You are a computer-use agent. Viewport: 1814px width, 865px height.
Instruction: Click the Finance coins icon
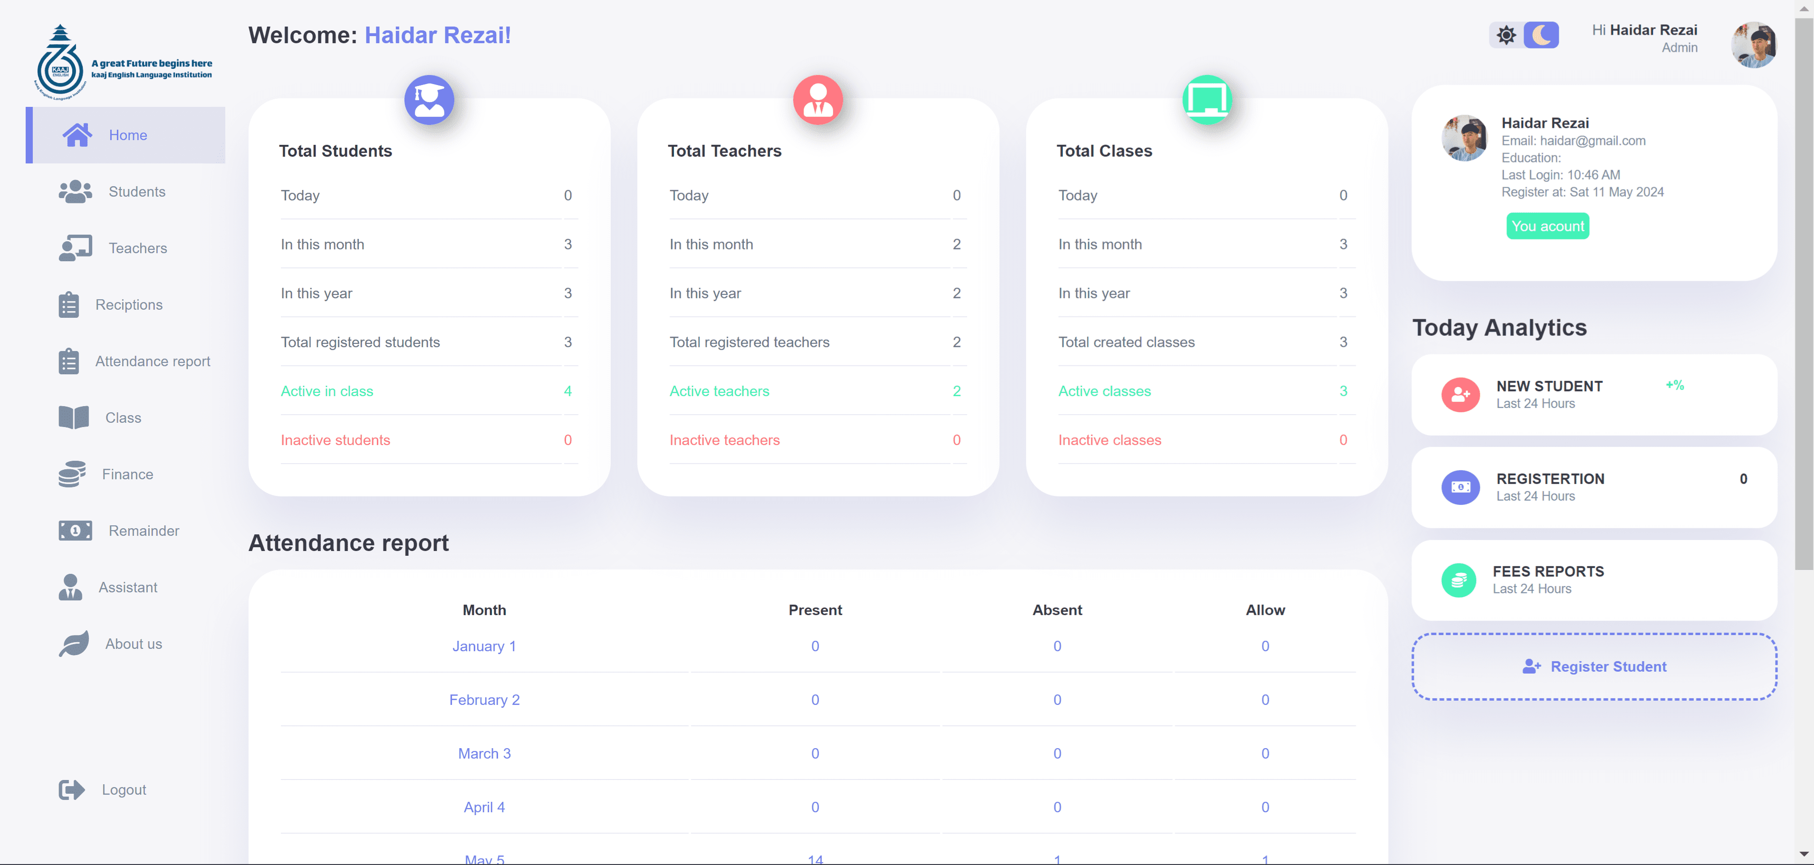tap(72, 475)
